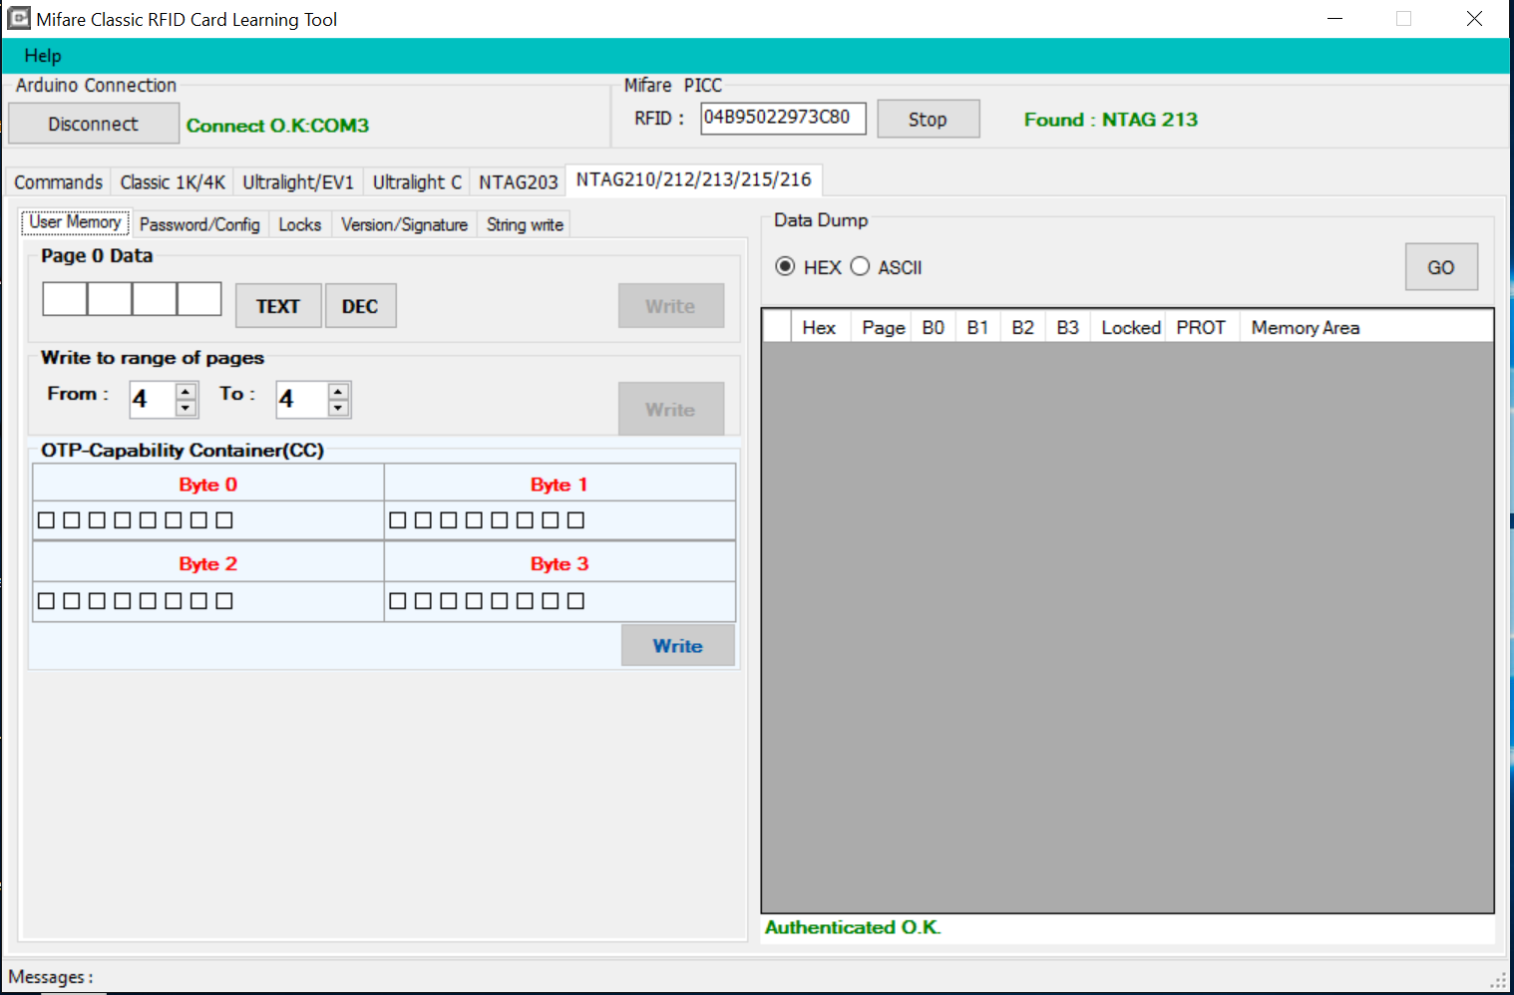The width and height of the screenshot is (1514, 995).
Task: Click the RFID UID input field
Action: 783,118
